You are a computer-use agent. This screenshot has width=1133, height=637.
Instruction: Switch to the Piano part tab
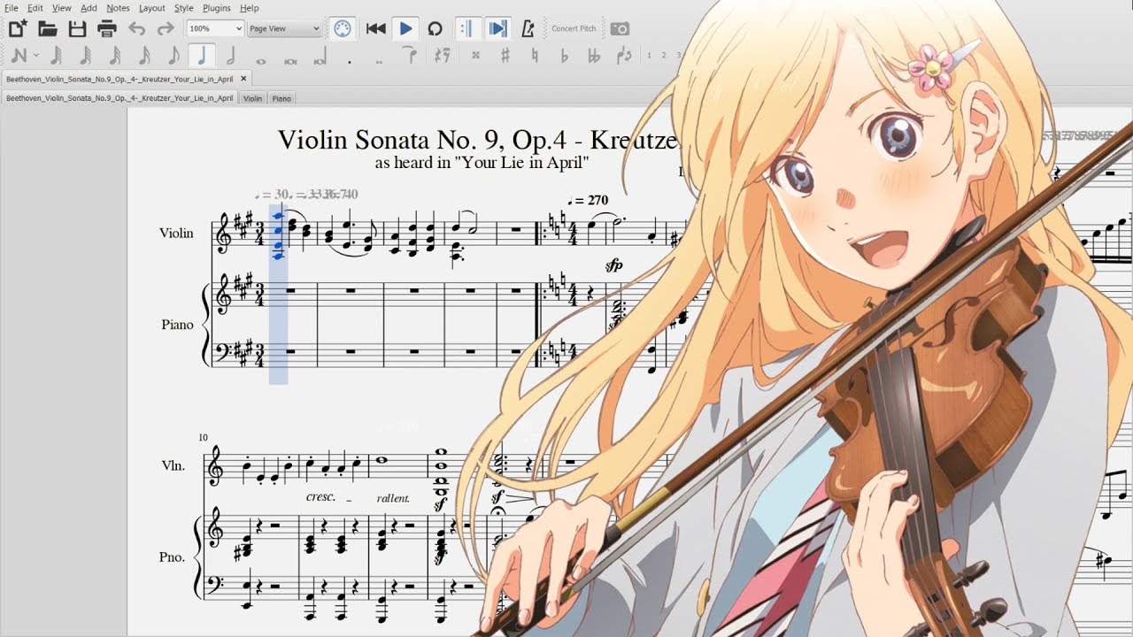click(281, 98)
